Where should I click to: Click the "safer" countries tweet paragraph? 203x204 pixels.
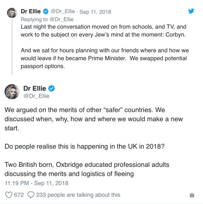(94, 119)
